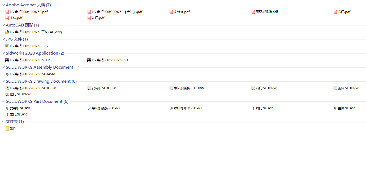Select file name 锁杆导向件.SLDPRT
This screenshot has height=174, width=366.
click(x=188, y=108)
